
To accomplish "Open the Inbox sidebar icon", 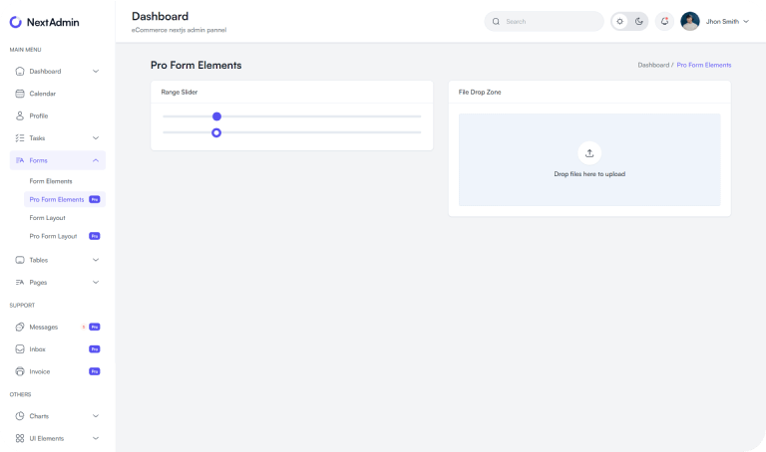I will [20, 349].
